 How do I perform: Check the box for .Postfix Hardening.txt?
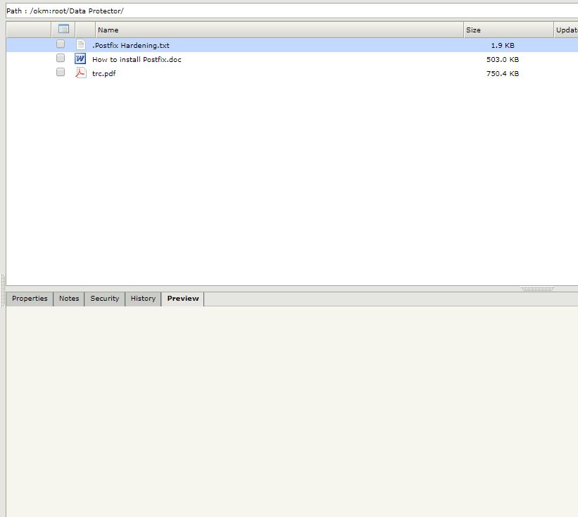[x=61, y=44]
